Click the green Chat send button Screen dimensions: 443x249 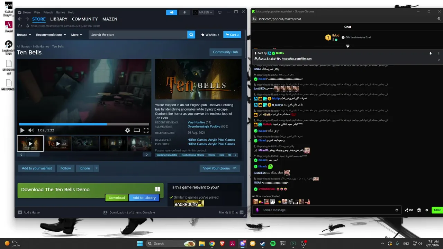tap(437, 210)
